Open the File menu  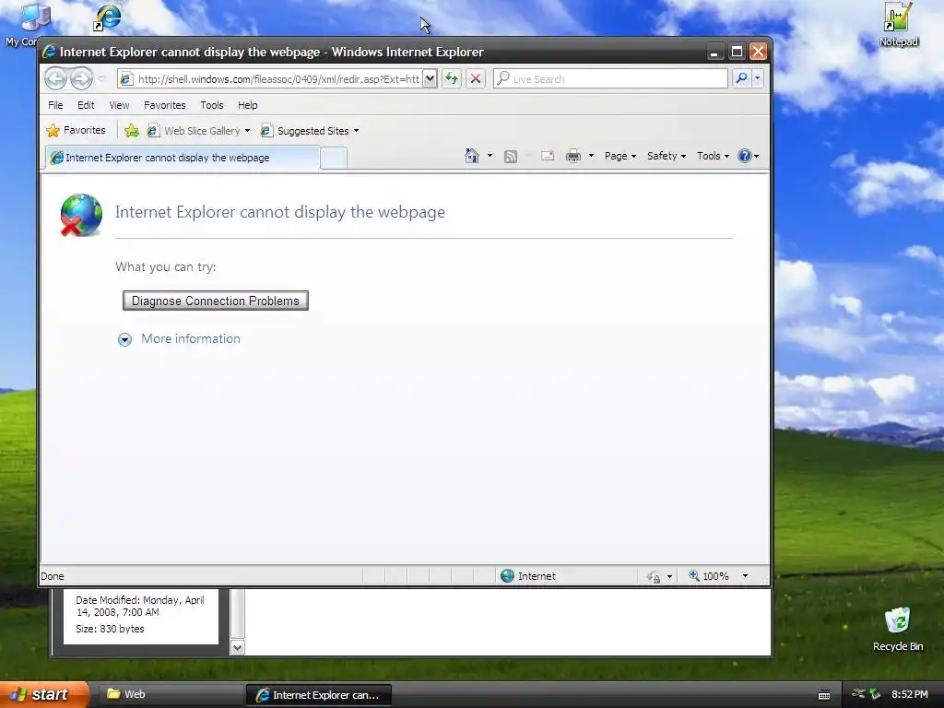tap(55, 105)
